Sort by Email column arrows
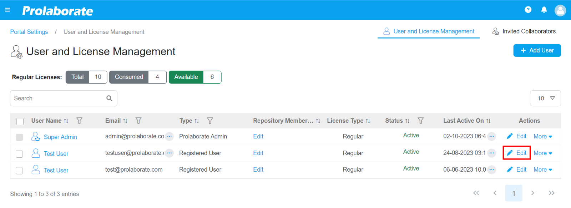The image size is (571, 208). click(125, 121)
